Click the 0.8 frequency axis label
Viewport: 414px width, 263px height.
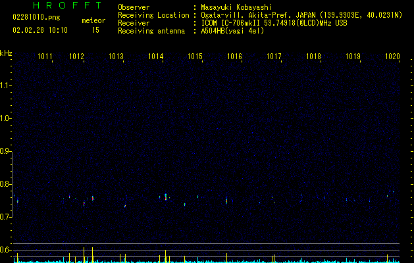pyautogui.click(x=6, y=184)
